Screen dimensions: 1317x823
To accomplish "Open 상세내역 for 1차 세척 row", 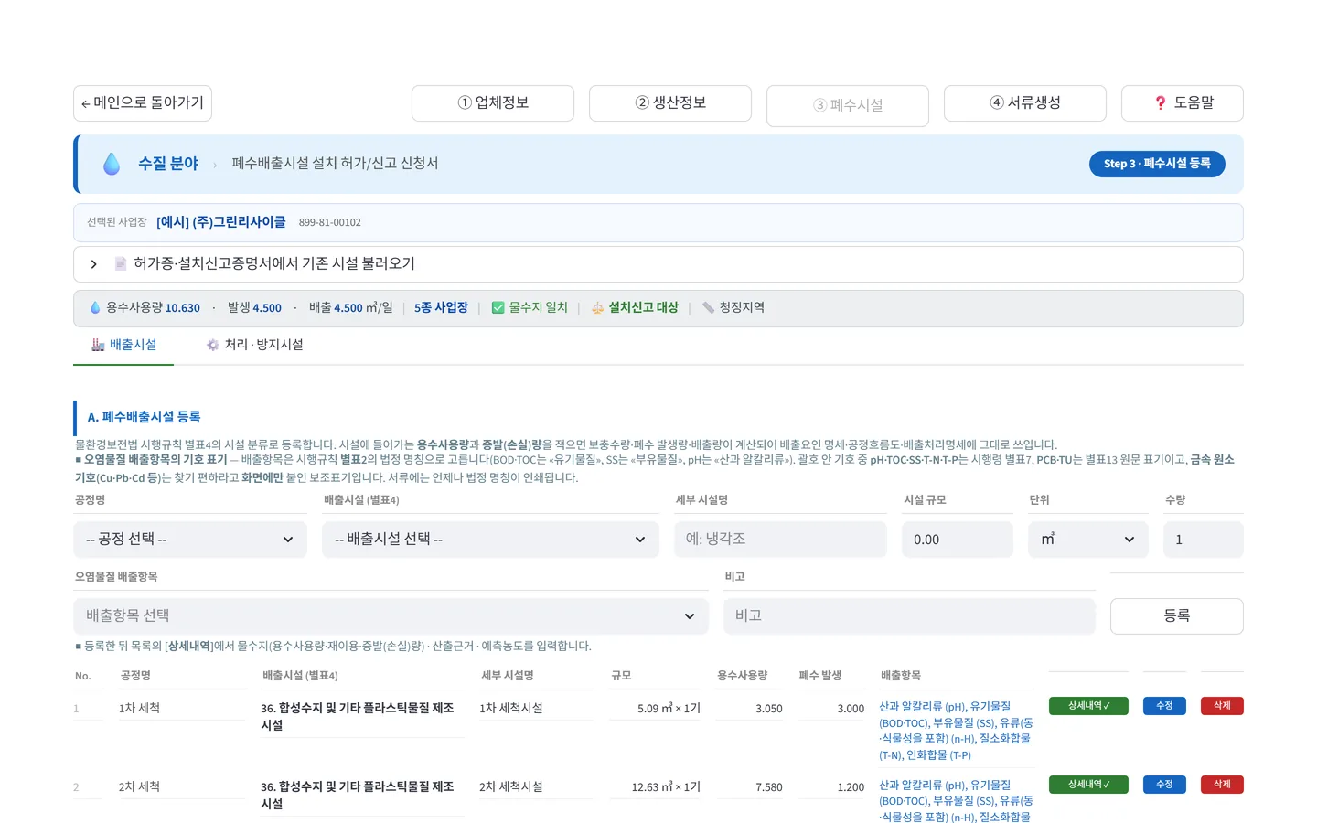I will 1088,706.
